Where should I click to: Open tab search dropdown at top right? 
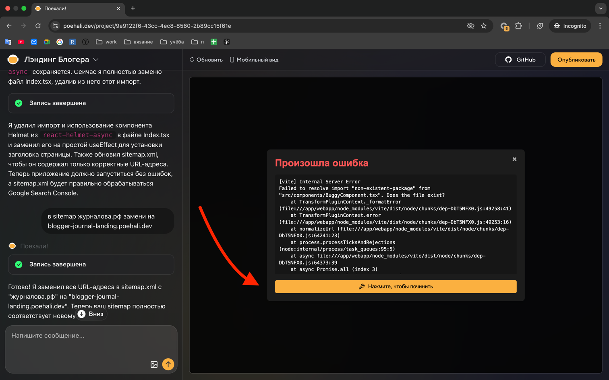[601, 8]
